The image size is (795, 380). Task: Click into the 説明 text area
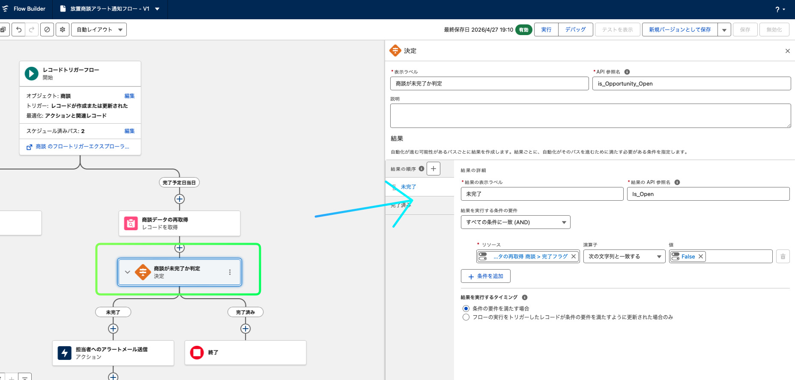590,116
